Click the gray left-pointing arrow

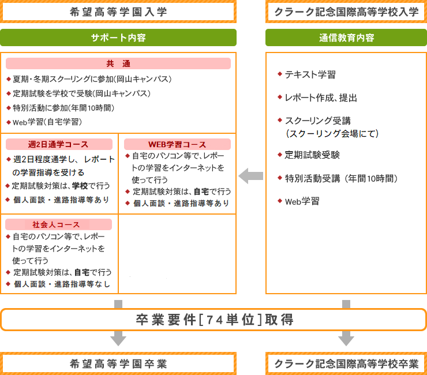tap(251, 176)
